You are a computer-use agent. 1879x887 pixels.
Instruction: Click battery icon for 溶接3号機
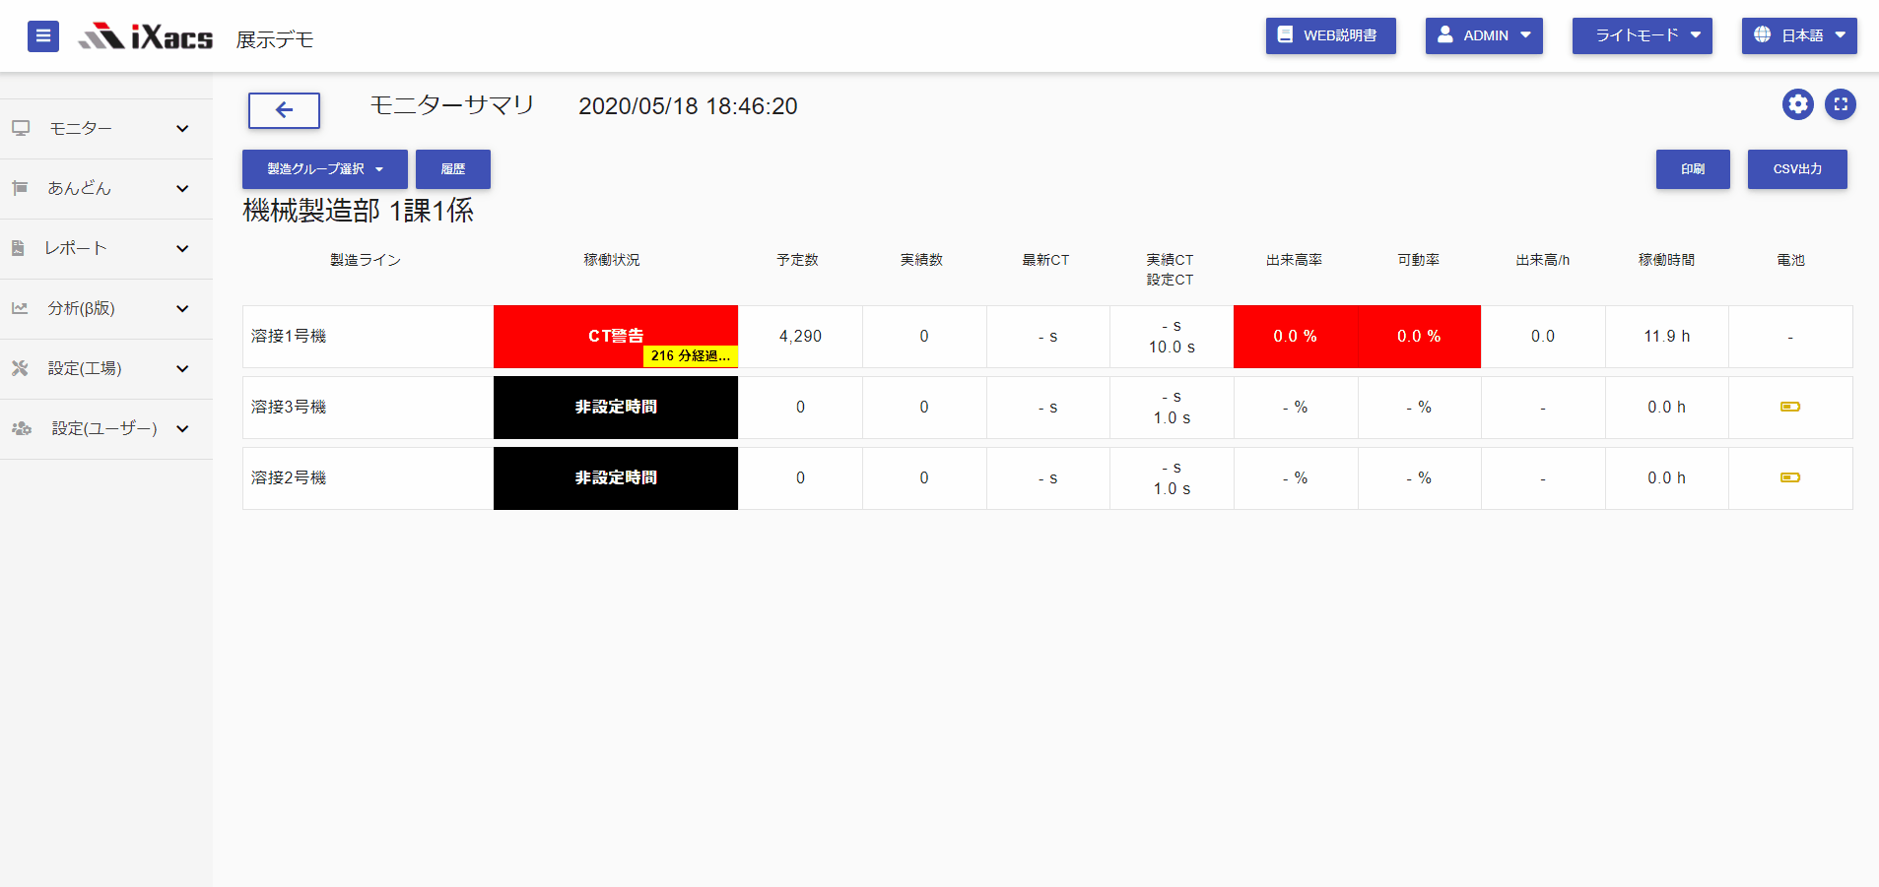click(x=1790, y=407)
